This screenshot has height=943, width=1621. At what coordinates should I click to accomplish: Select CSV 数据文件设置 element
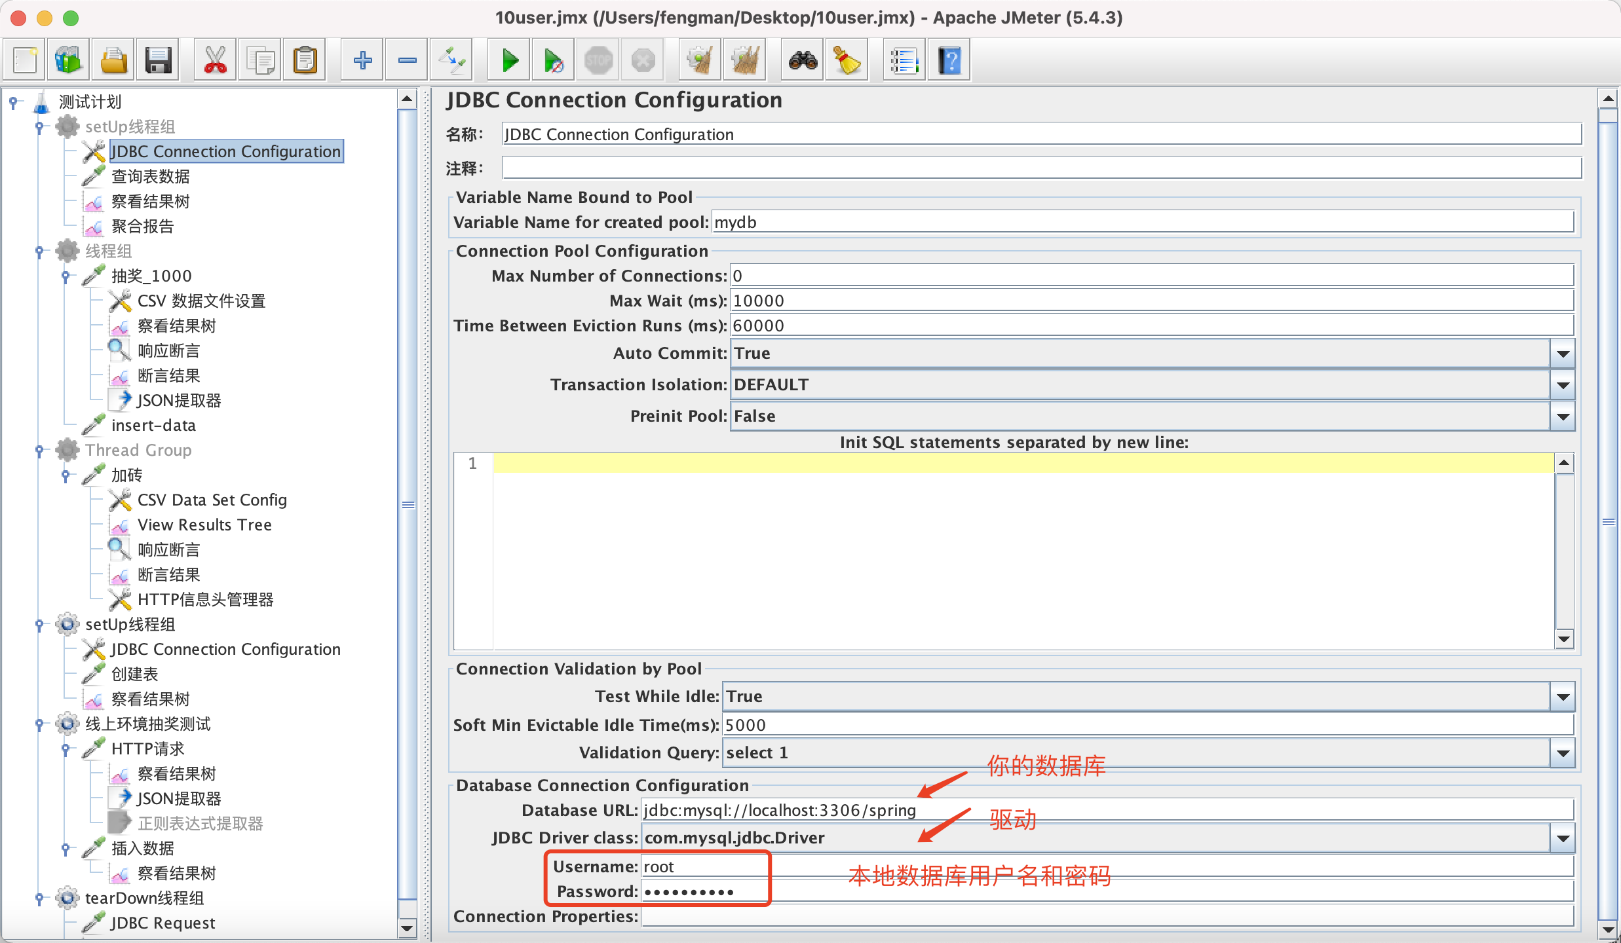pyautogui.click(x=201, y=301)
